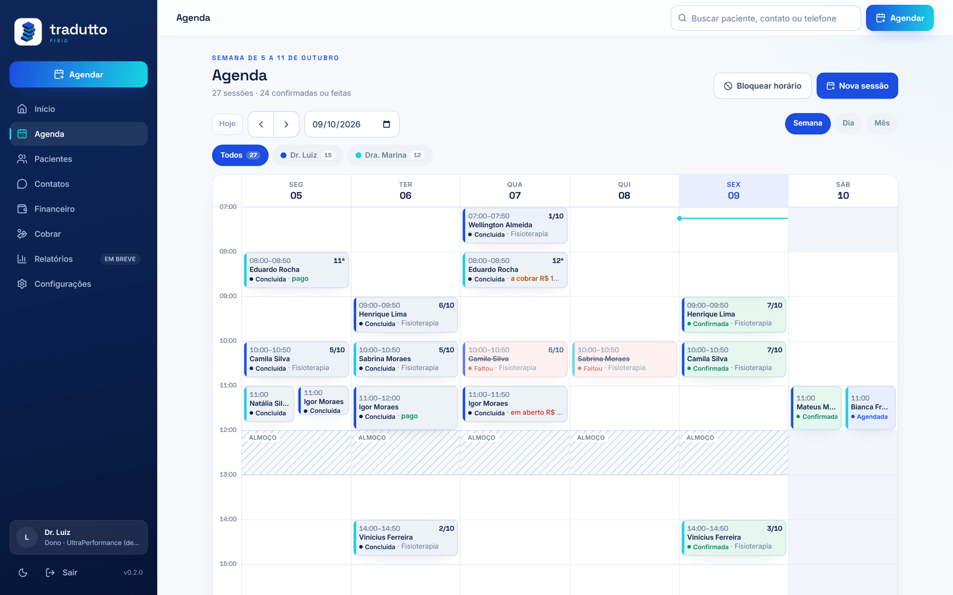Open Eduardo Rocha a cobrar session

pos(515,270)
